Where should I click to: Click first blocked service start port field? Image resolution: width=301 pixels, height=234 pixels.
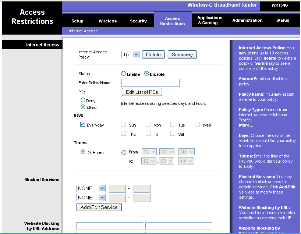[117, 189]
